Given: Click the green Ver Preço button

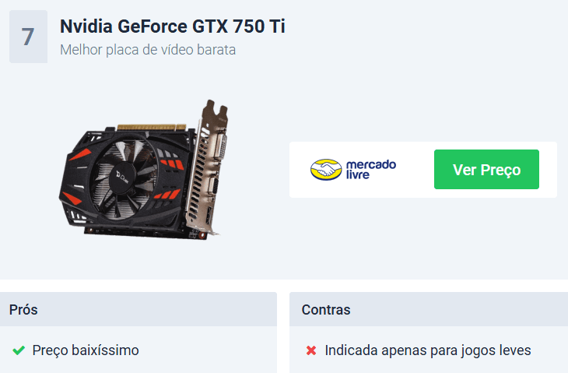Looking at the screenshot, I should [x=486, y=169].
